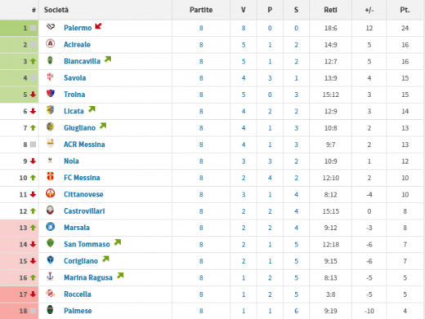Click the Acireale club crest icon

[51, 43]
